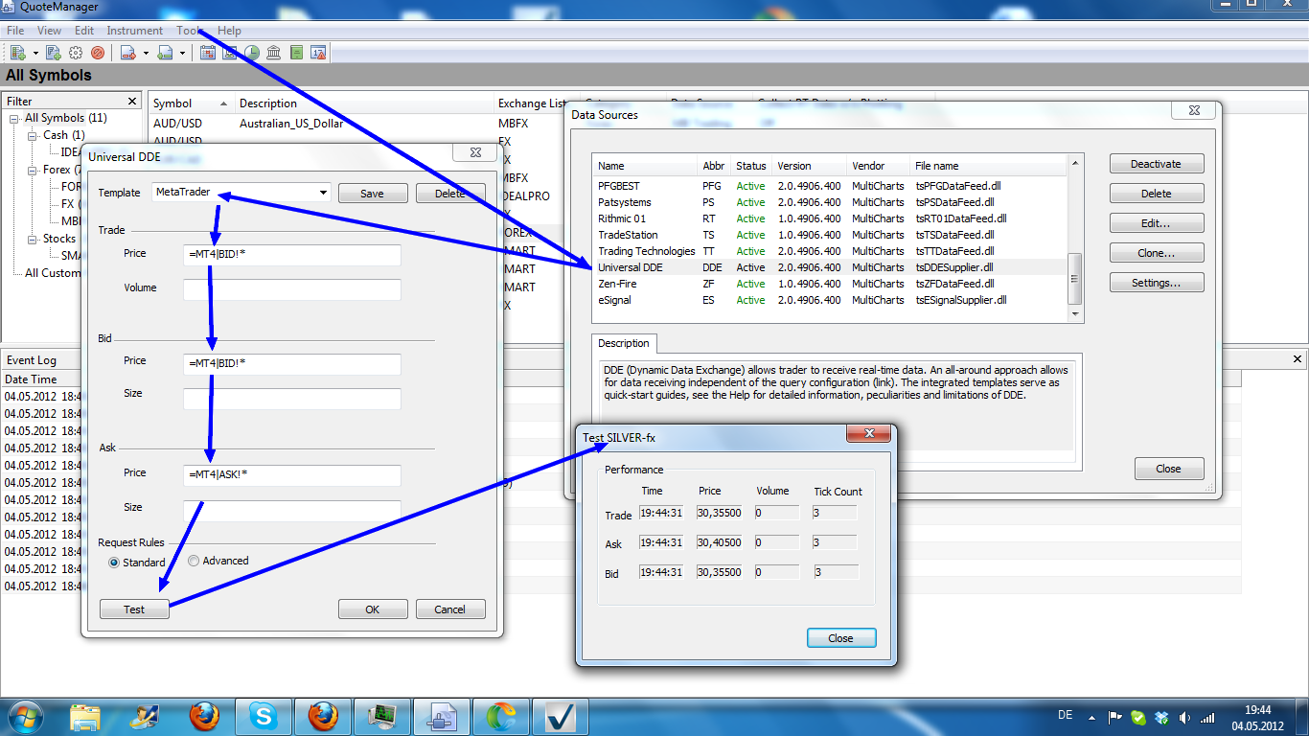Image resolution: width=1309 pixels, height=736 pixels.
Task: Open the Add Symbol dropdown arrow
Action: 35,53
